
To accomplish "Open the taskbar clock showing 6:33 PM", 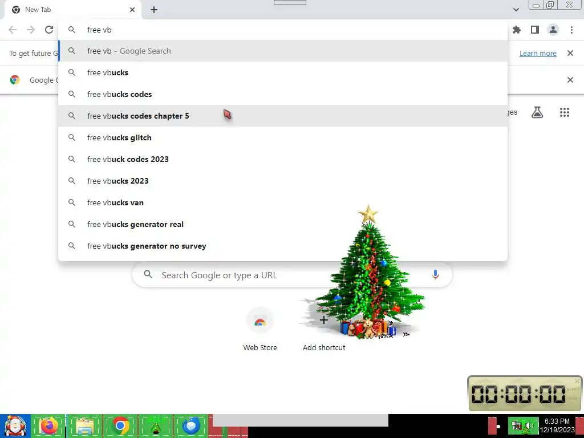I will [x=557, y=425].
